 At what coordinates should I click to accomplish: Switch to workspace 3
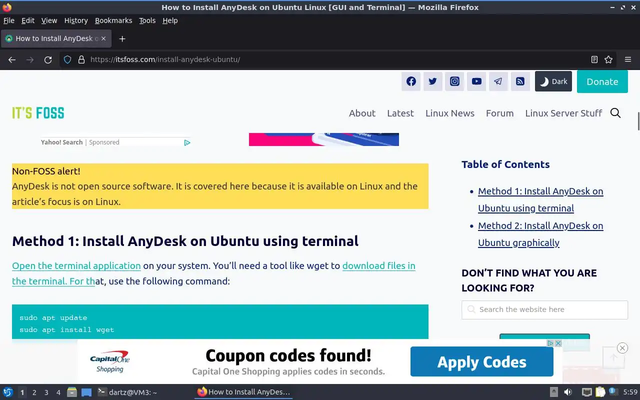pos(46,392)
